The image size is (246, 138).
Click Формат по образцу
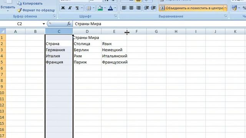pyautogui.click(x=36, y=10)
